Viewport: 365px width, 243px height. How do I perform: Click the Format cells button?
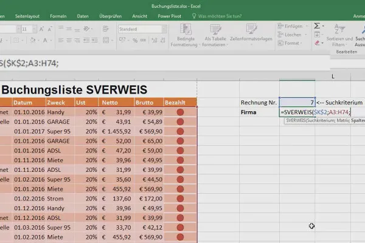coord(290,43)
